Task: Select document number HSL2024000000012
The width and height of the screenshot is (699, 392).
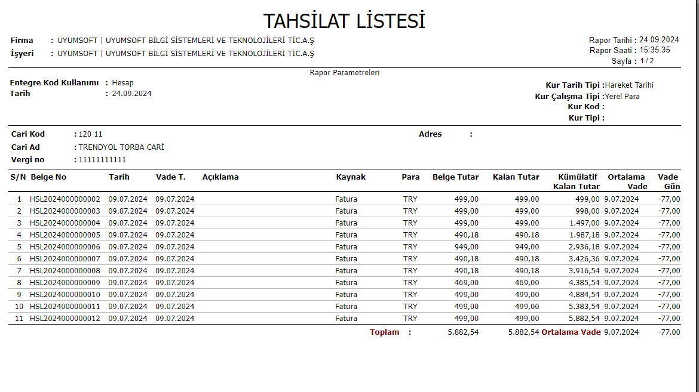Action: (x=65, y=319)
